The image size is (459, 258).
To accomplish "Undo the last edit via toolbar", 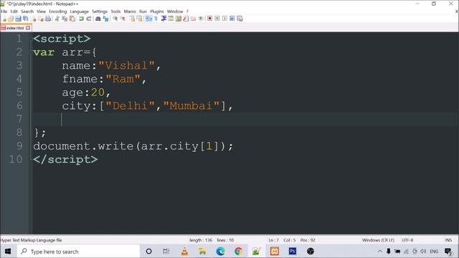I will pyautogui.click(x=81, y=19).
